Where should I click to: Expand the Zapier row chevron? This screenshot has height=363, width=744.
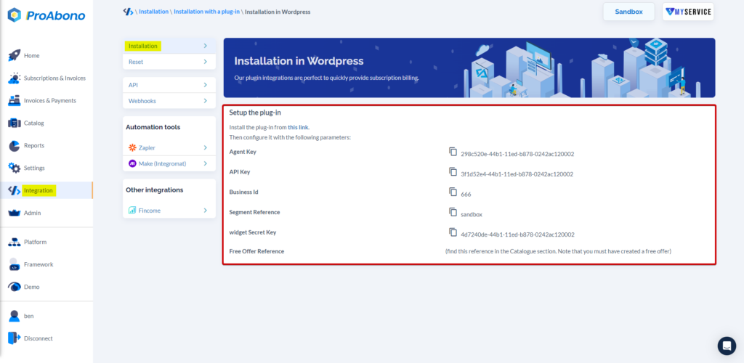[206, 148]
